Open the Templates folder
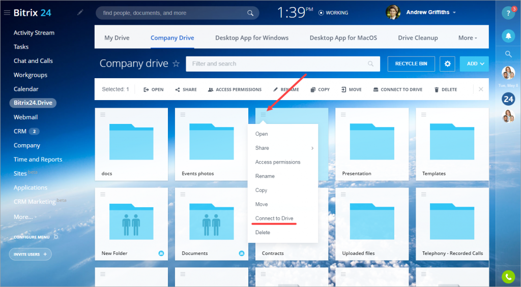Image resolution: width=521 pixels, height=287 pixels. point(452,142)
